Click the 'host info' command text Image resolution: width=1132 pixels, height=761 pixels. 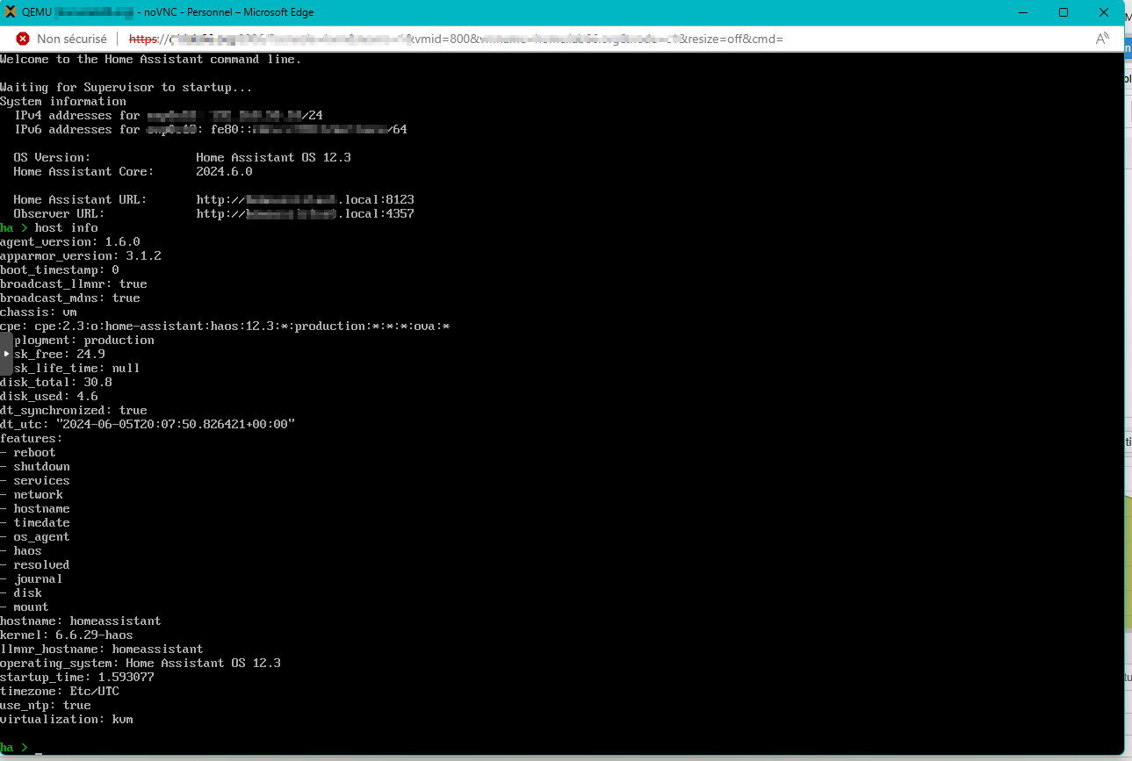pos(67,228)
